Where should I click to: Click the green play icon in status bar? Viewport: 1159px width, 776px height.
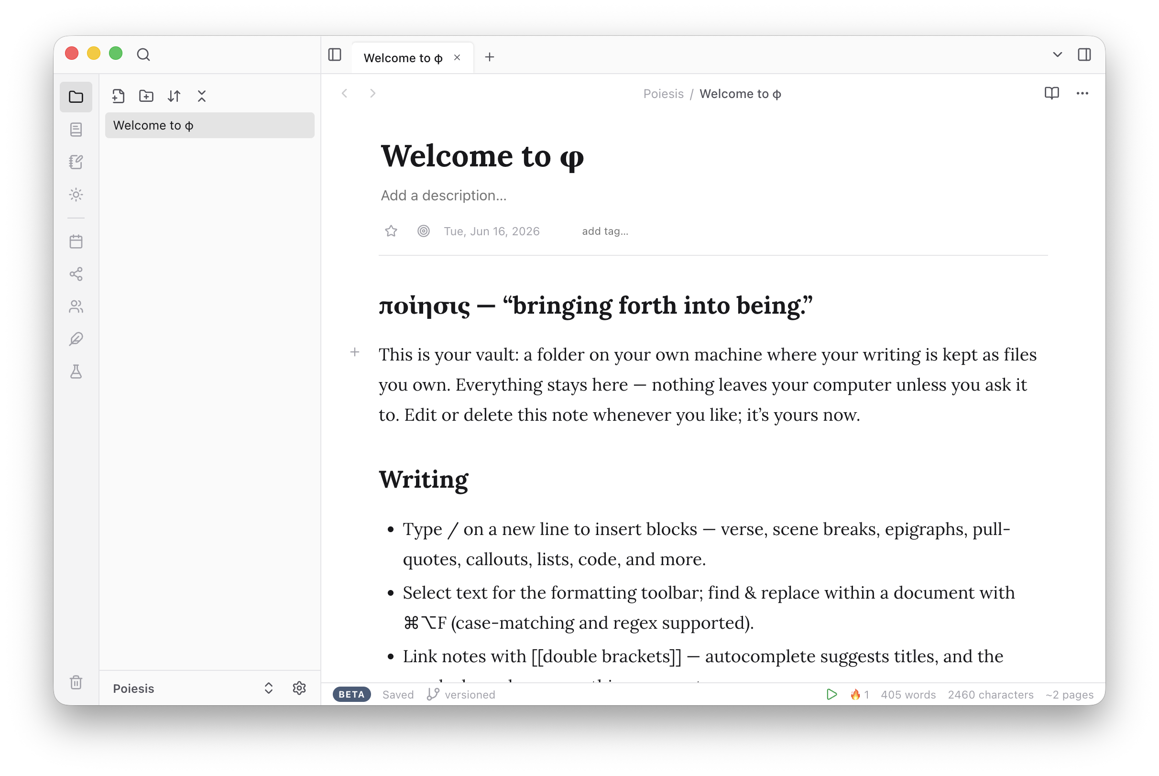point(831,694)
